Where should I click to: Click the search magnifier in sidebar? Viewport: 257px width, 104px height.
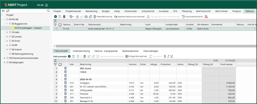pos(48,11)
